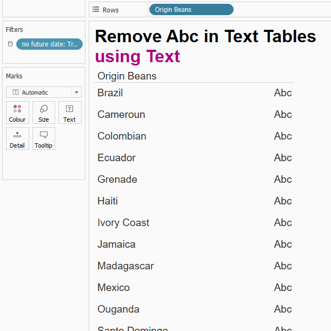Click the Ivory Coast row label
The width and height of the screenshot is (331, 331).
tap(123, 223)
